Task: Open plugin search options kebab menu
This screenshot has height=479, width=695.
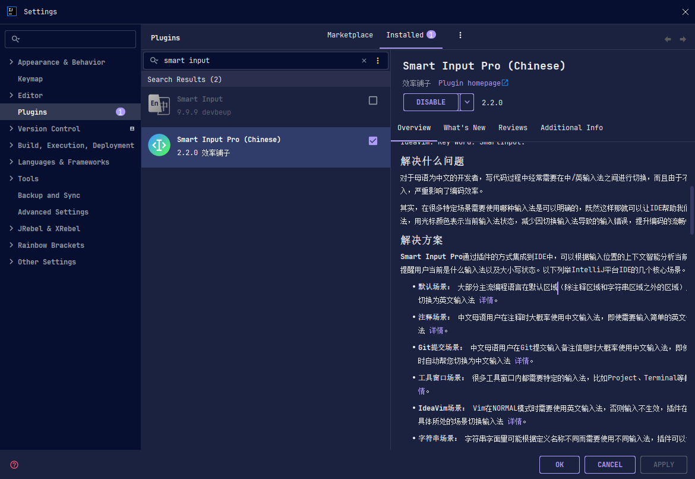Action: tap(378, 61)
